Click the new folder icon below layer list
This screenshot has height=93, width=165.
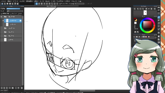13,88
